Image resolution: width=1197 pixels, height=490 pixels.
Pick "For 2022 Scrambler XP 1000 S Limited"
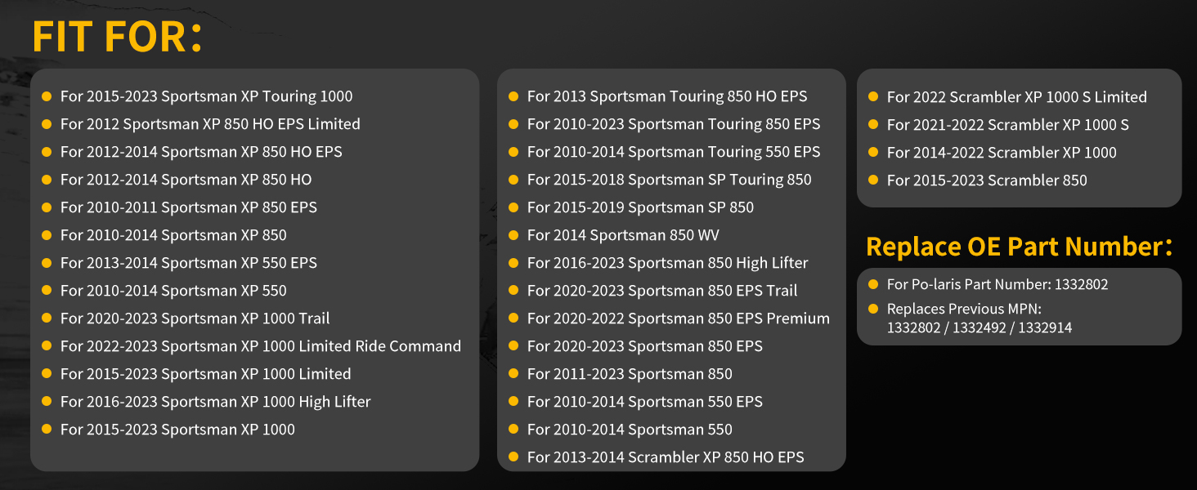click(x=1017, y=97)
